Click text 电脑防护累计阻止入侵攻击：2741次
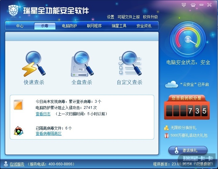The image size is (218, 169). tap(66, 108)
